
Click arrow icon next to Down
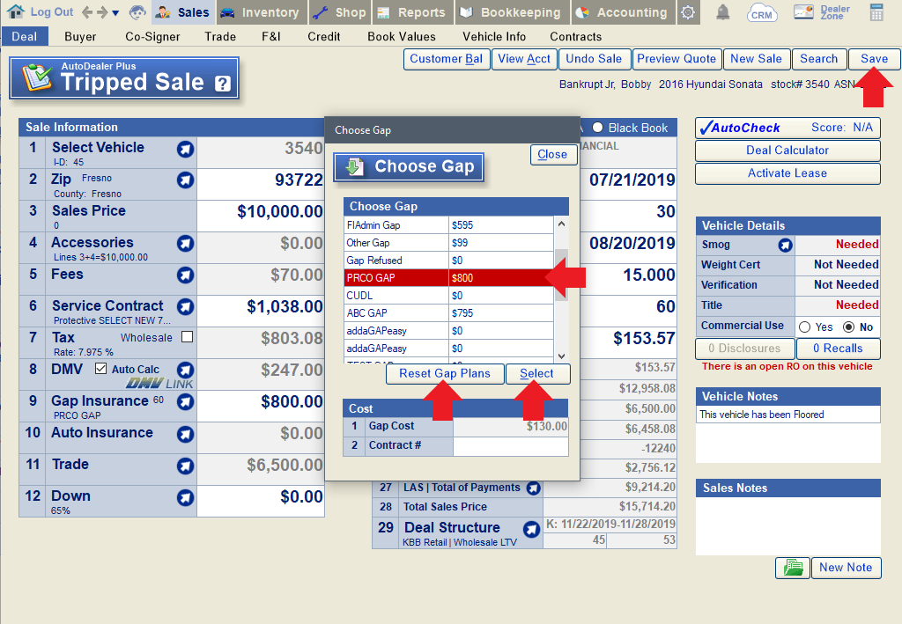185,497
